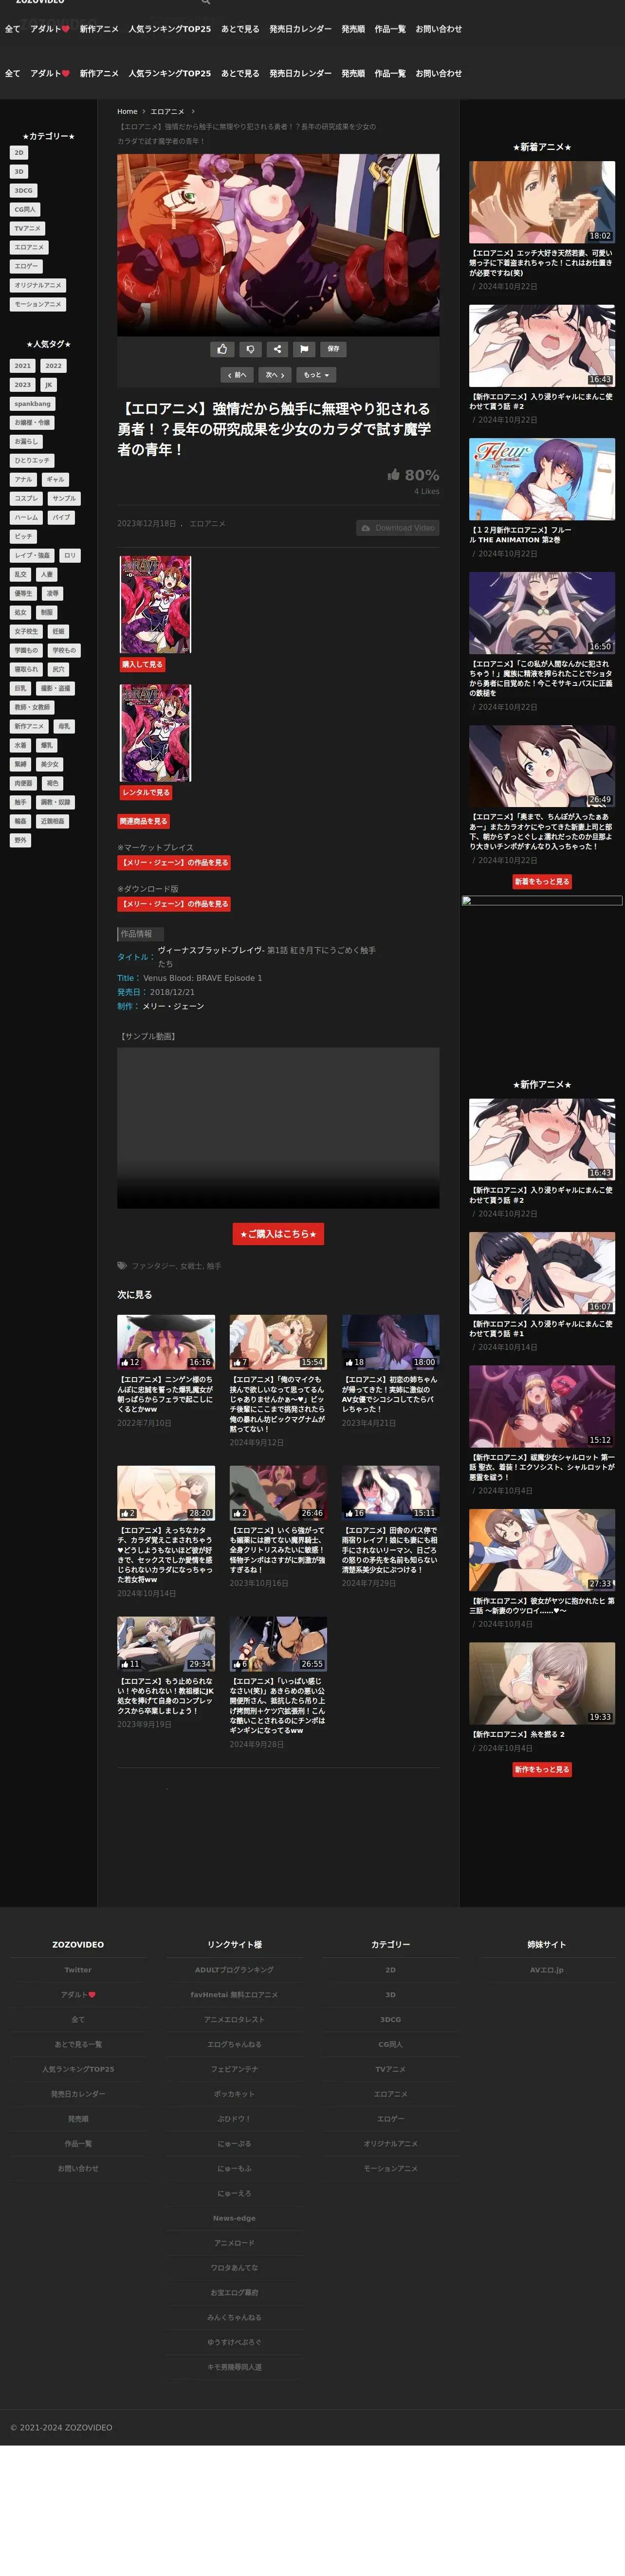Click the あとで見る一覧 link in the footer
625x2576 pixels.
click(x=78, y=2044)
